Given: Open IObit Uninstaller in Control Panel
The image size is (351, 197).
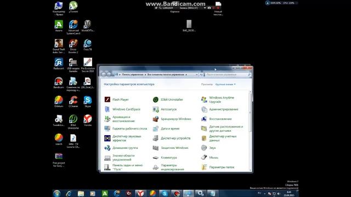Looking at the screenshot, I should tap(168, 100).
